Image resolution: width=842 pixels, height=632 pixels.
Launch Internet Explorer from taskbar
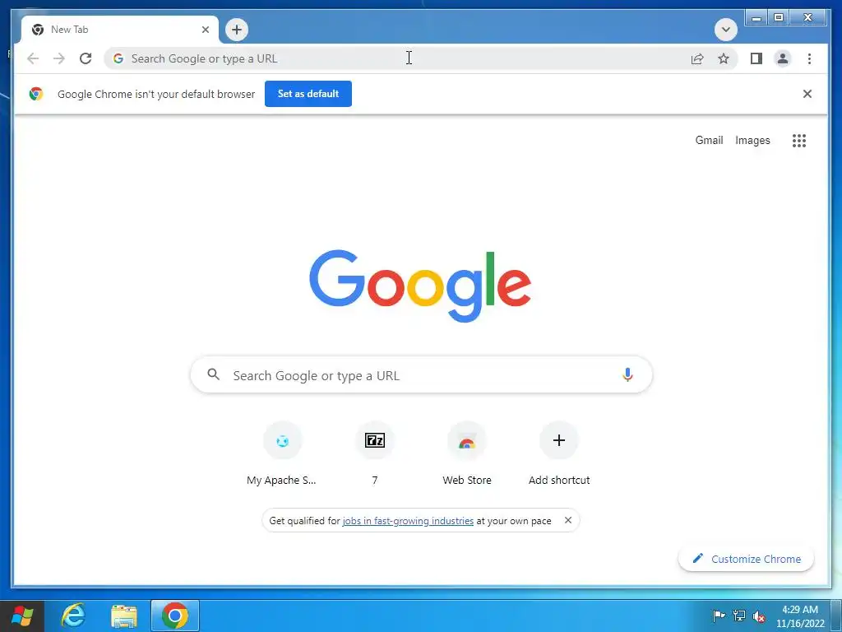coord(73,616)
